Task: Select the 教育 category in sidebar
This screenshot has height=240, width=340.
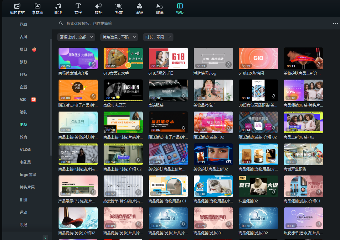Action: click(x=23, y=137)
